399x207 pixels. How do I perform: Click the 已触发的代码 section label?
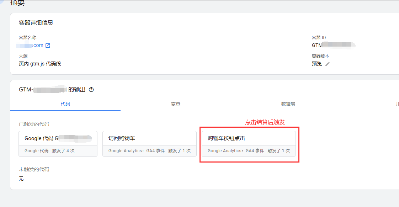coord(34,124)
